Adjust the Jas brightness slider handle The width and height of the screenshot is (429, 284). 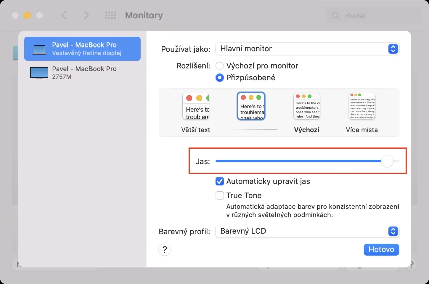click(387, 161)
